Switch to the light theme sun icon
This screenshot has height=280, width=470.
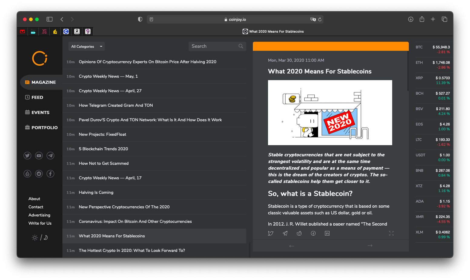[x=35, y=238]
